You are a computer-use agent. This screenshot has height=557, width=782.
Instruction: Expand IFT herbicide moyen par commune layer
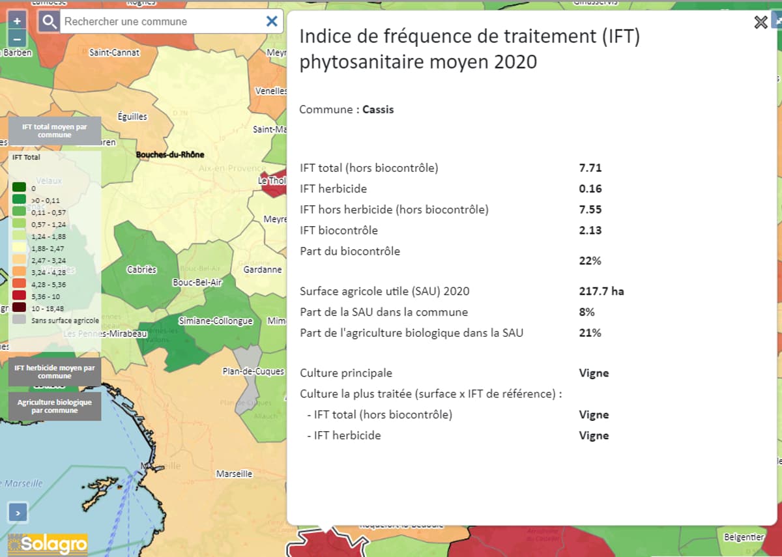[x=54, y=372]
